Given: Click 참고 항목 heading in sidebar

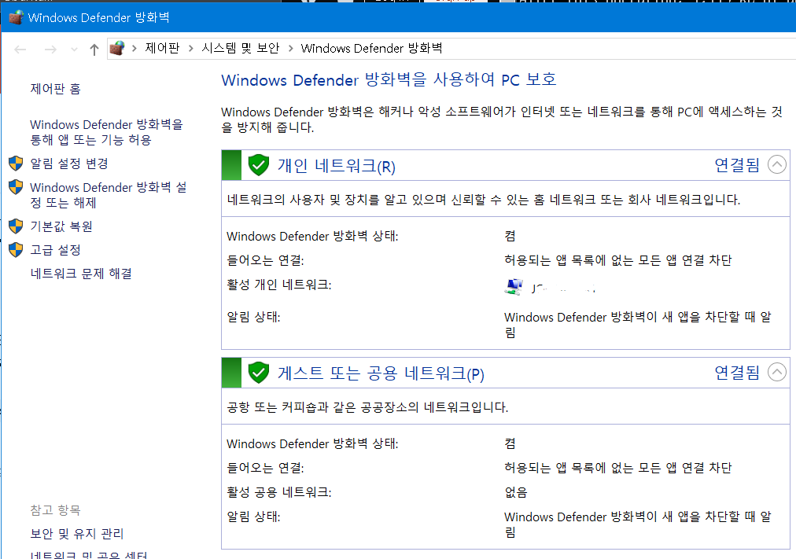Looking at the screenshot, I should click(55, 509).
